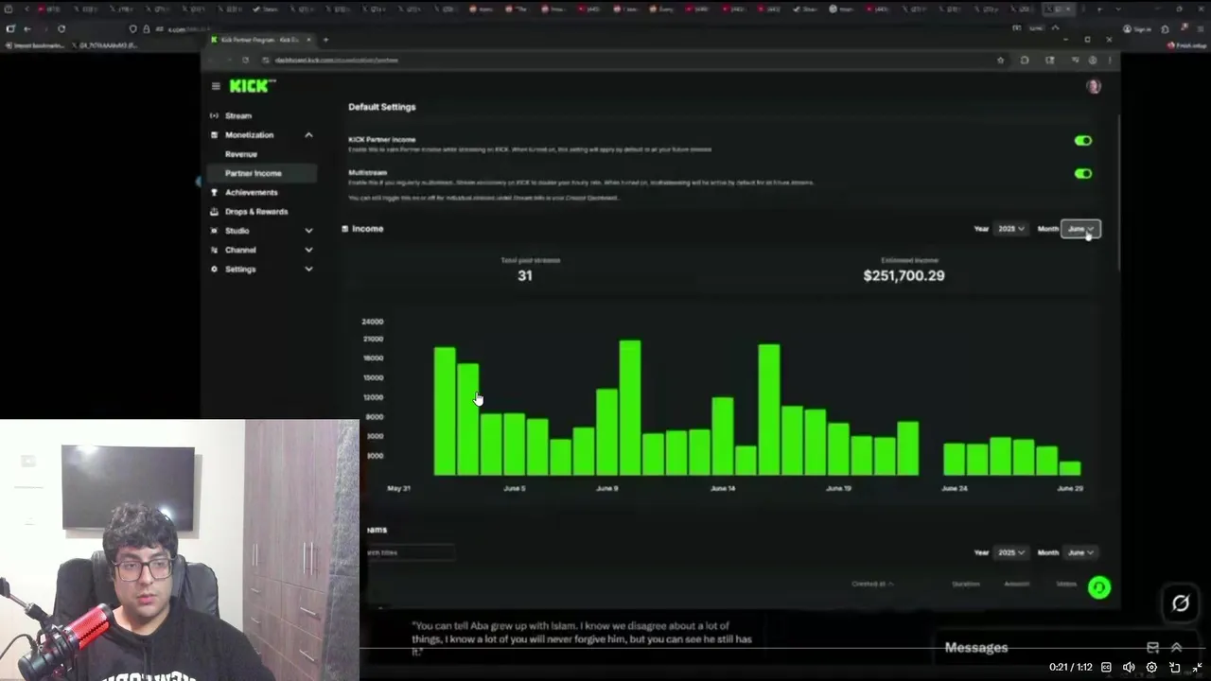Bookmark the Kick page with the star icon
This screenshot has height=681, width=1211.
coord(1000,61)
